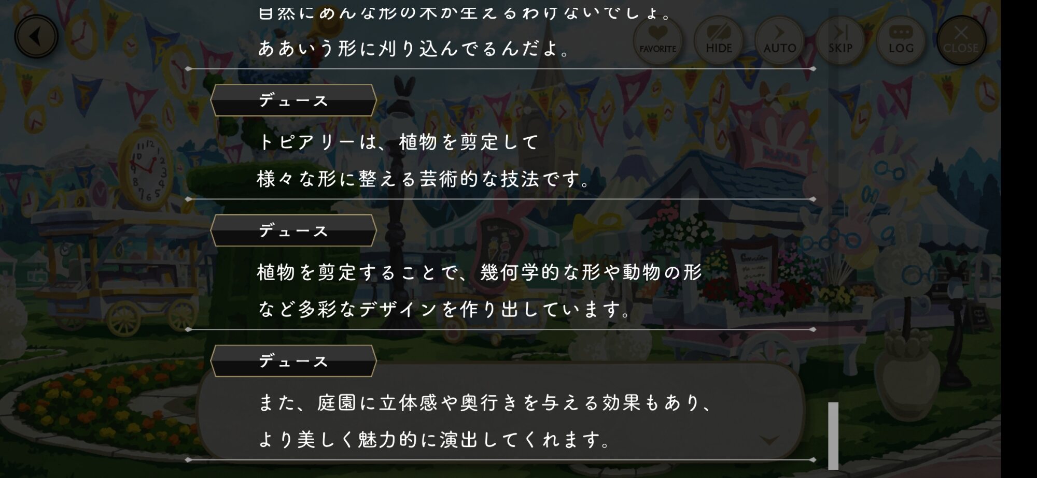1037x478 pixels.
Task: Open the LOG button
Action: [x=901, y=40]
